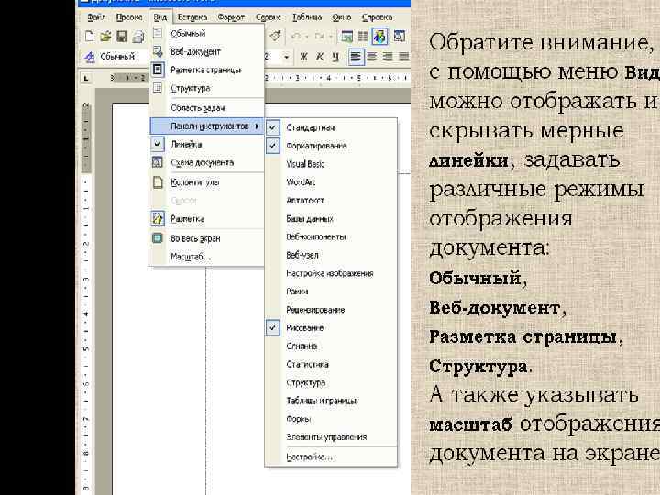Open the Сервис menu

point(268,17)
